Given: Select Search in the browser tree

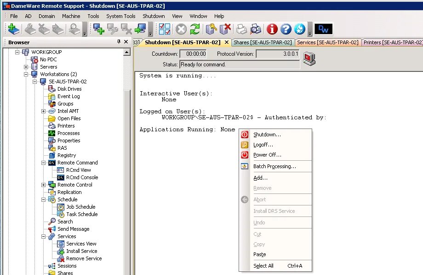Looking at the screenshot, I should point(65,222).
